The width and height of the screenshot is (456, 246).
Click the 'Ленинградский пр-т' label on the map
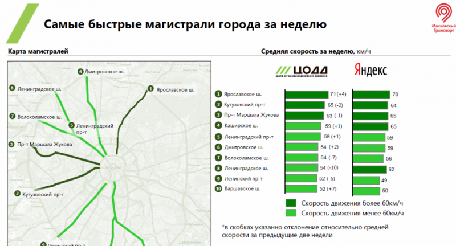pyautogui.click(x=95, y=129)
